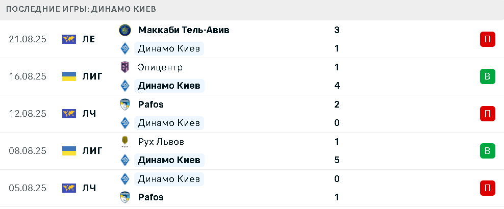504x209 pixels.
Task: Open the 12.08.25 ЛЧ match row date
Action: pos(28,114)
